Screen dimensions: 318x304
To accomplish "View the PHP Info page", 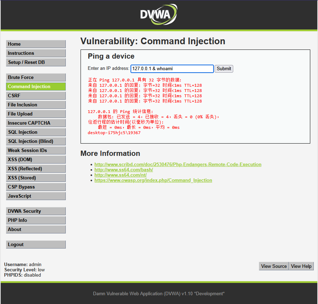I will [x=36, y=220].
